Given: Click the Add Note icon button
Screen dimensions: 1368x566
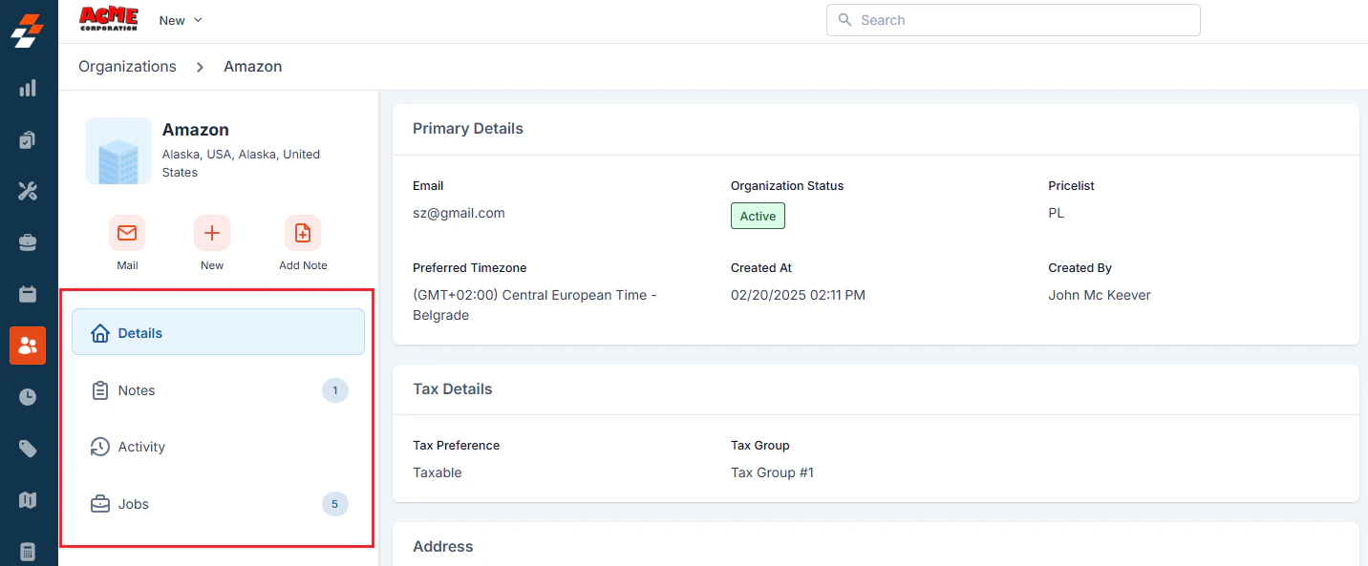Looking at the screenshot, I should [x=303, y=233].
